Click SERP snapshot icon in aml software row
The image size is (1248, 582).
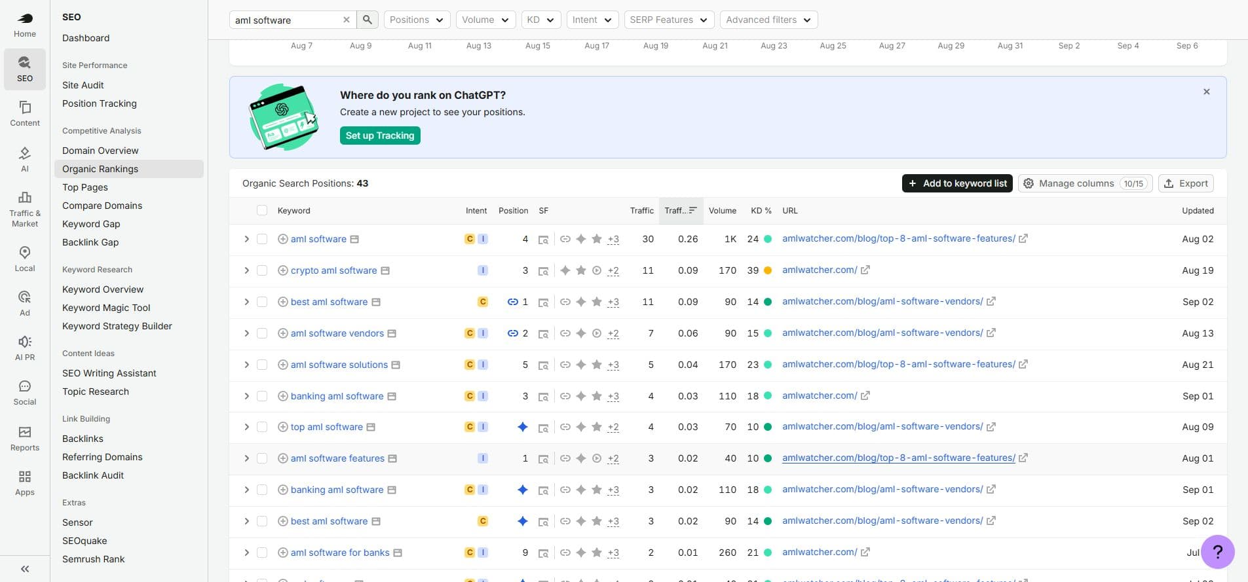tap(543, 240)
